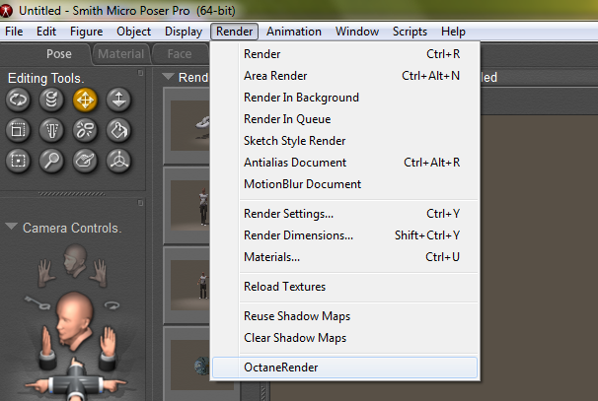This screenshot has width=598, height=401.
Task: Select the Chain Break tool
Action: click(85, 130)
